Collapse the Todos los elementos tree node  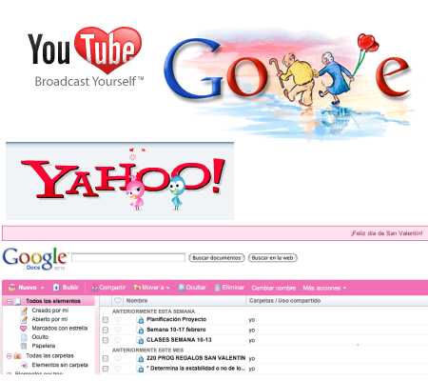[x=10, y=301]
